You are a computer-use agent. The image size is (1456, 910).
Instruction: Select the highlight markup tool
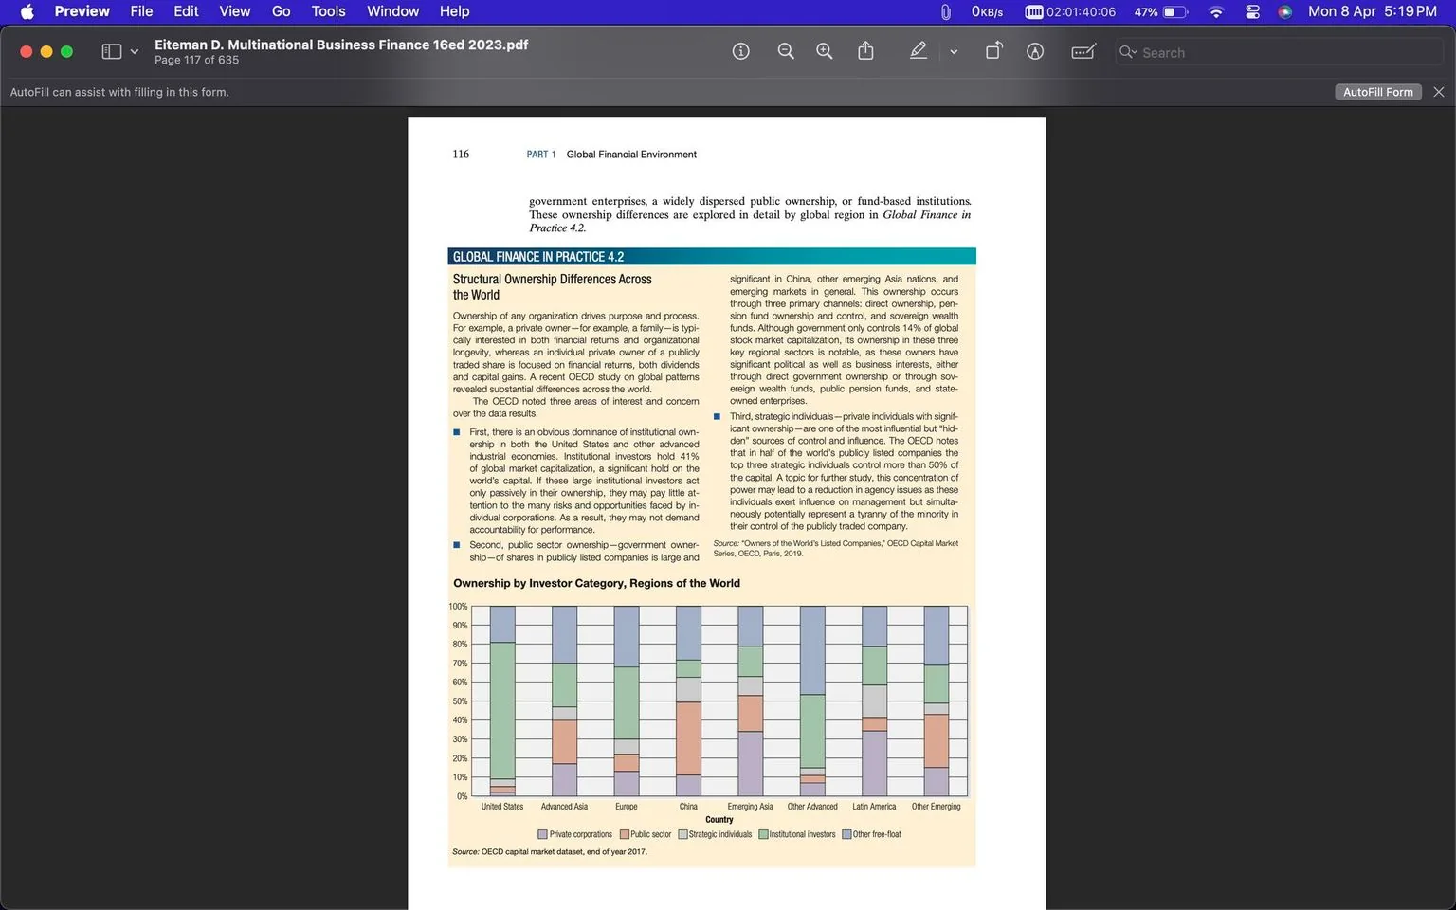click(918, 51)
